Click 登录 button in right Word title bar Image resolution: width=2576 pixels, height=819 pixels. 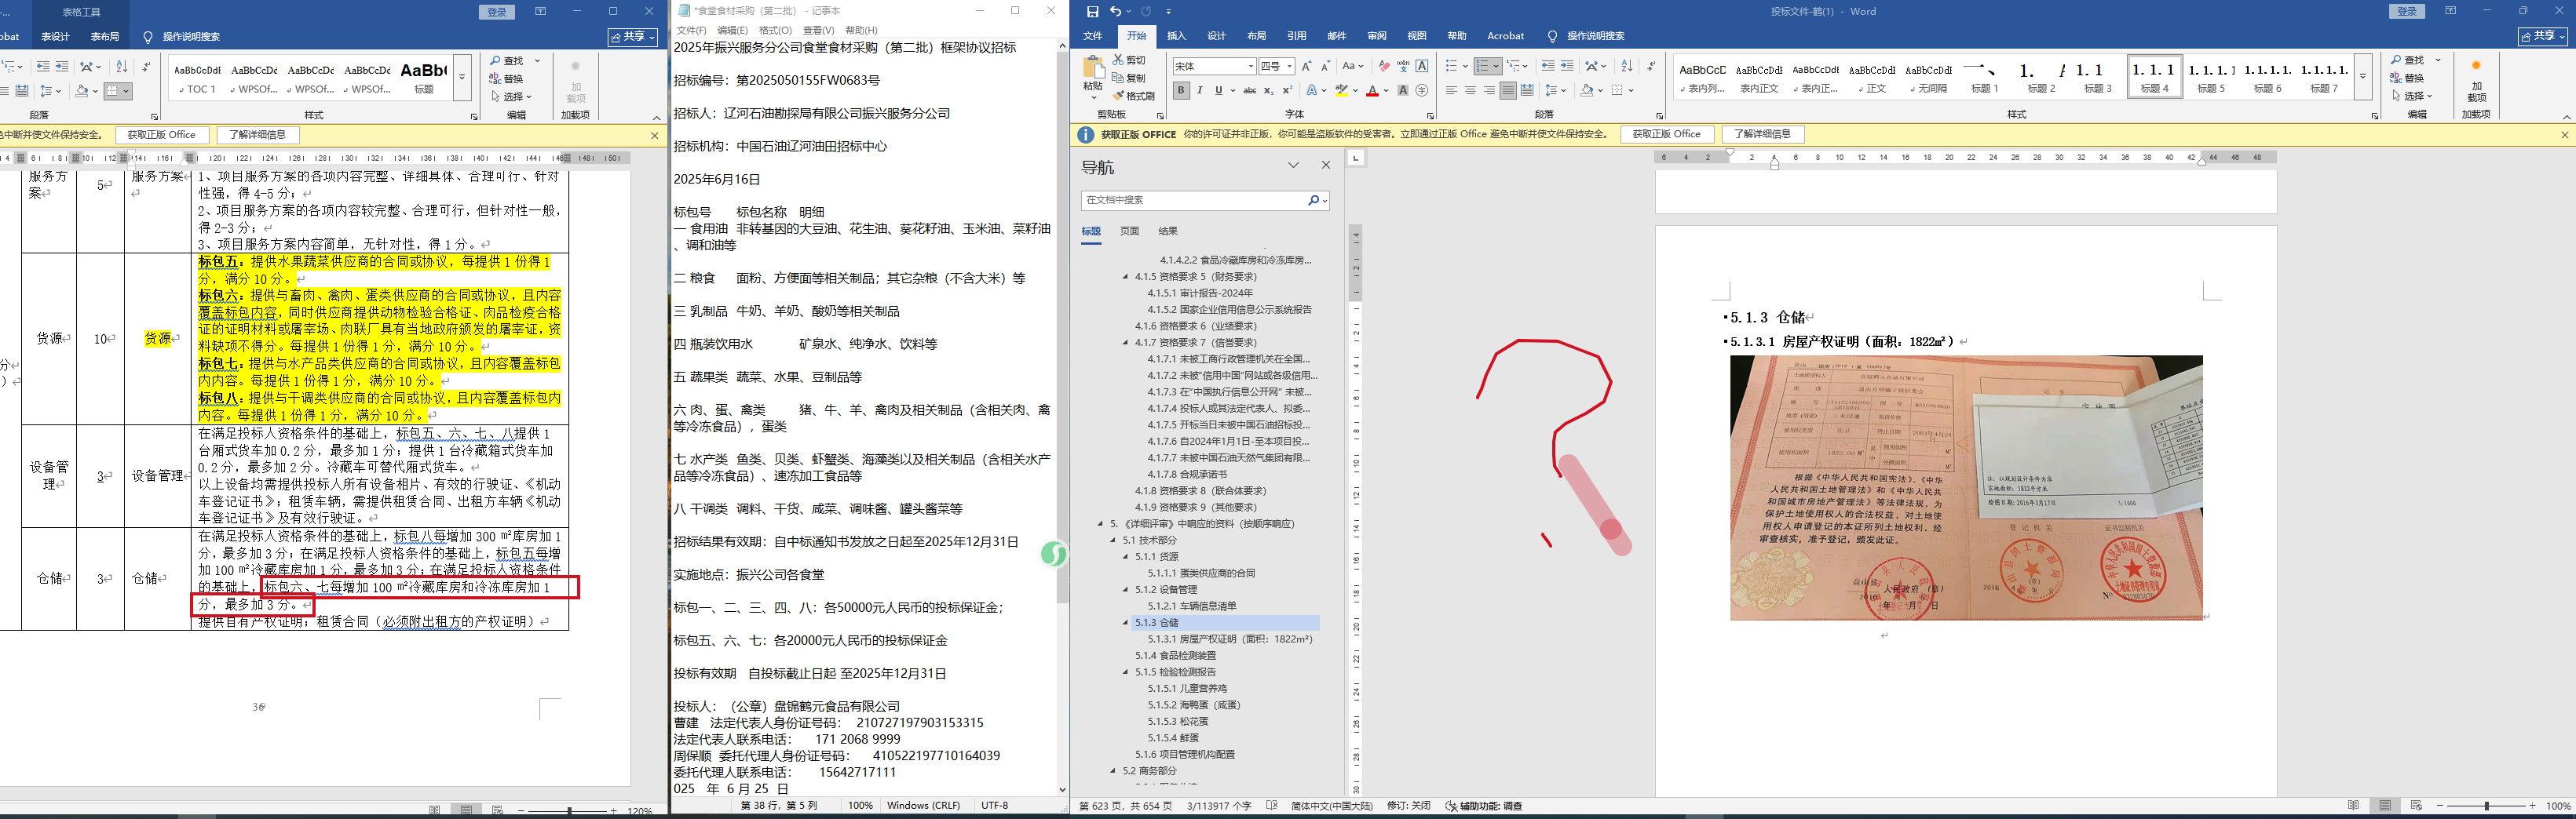click(x=2407, y=11)
